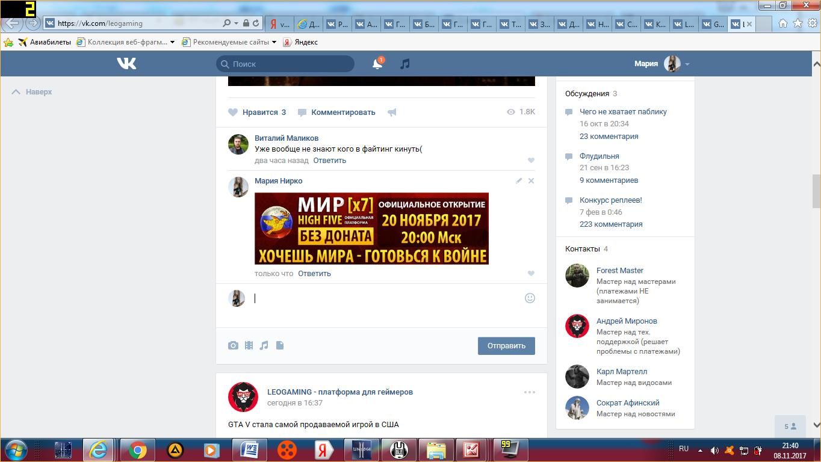Click the scrollbar down arrow
Screen dimensions: 821x462
pyautogui.click(x=816, y=425)
